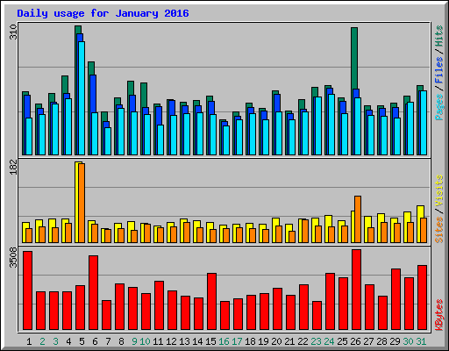Click day label 9 on x-axis
This screenshot has height=351, width=449.
point(134,341)
